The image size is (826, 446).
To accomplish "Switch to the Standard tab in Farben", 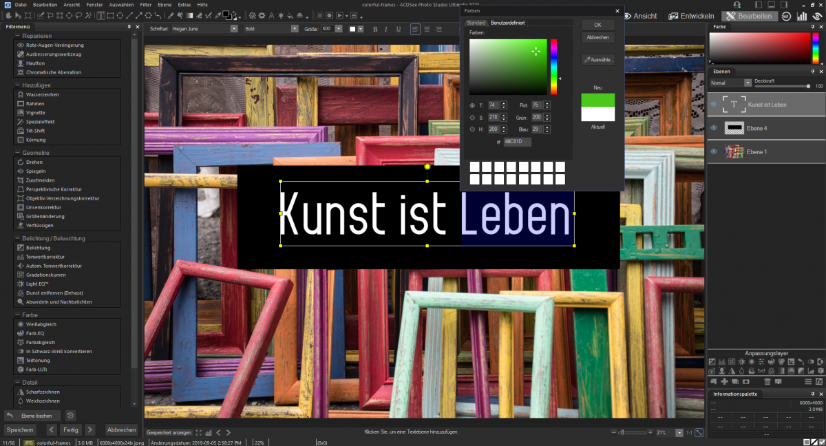I will coord(476,23).
